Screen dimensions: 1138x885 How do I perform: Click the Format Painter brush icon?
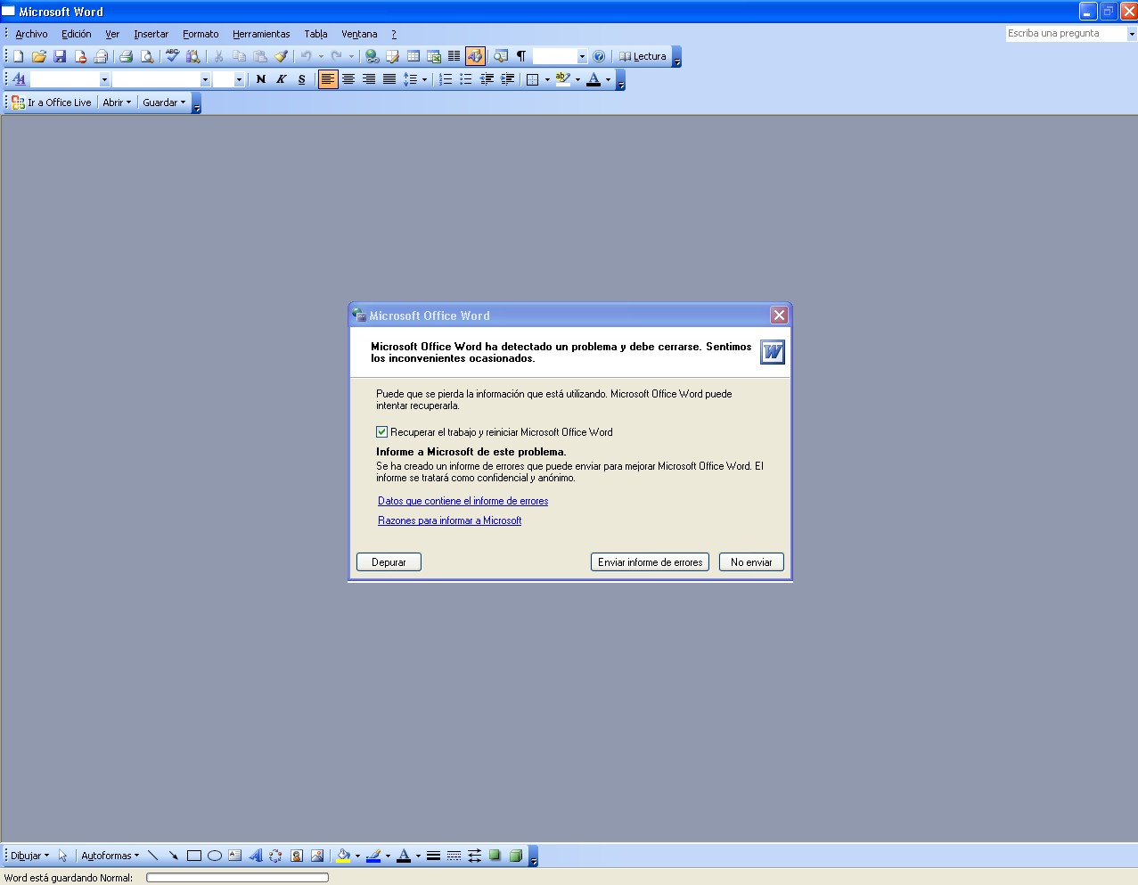(x=281, y=56)
